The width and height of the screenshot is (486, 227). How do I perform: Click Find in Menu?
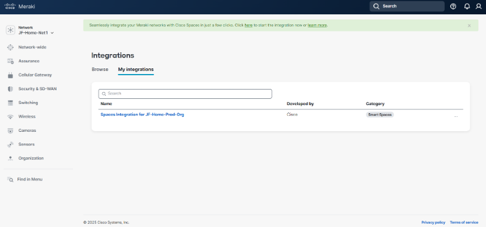tap(30, 179)
